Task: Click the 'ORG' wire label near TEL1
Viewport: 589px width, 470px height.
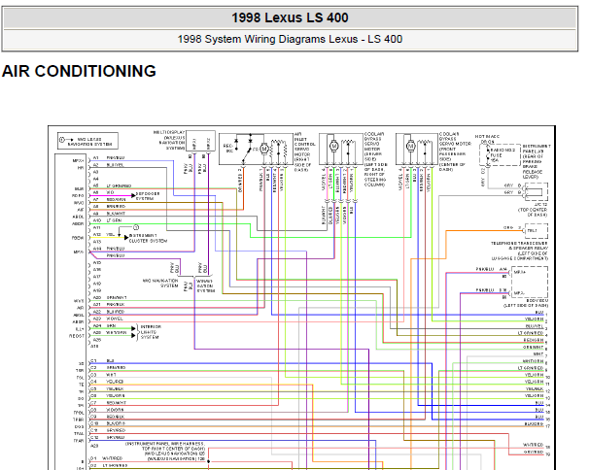Action: (x=508, y=228)
